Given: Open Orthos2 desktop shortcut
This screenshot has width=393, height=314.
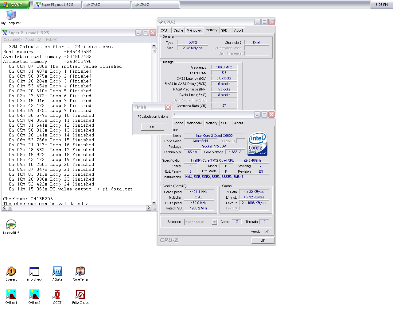Looking at the screenshot, I should coord(34,297).
